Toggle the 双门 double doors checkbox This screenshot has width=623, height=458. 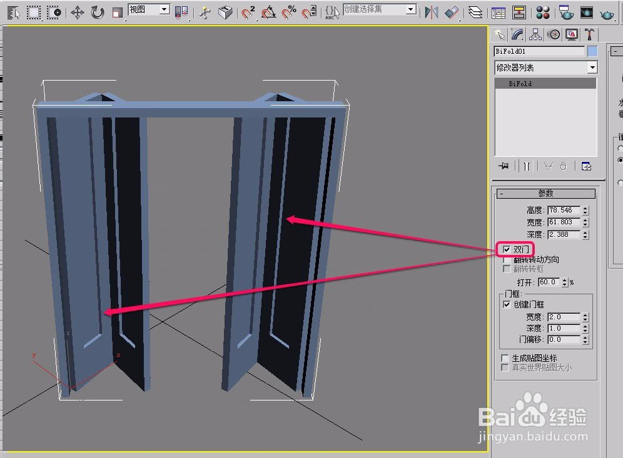[507, 249]
